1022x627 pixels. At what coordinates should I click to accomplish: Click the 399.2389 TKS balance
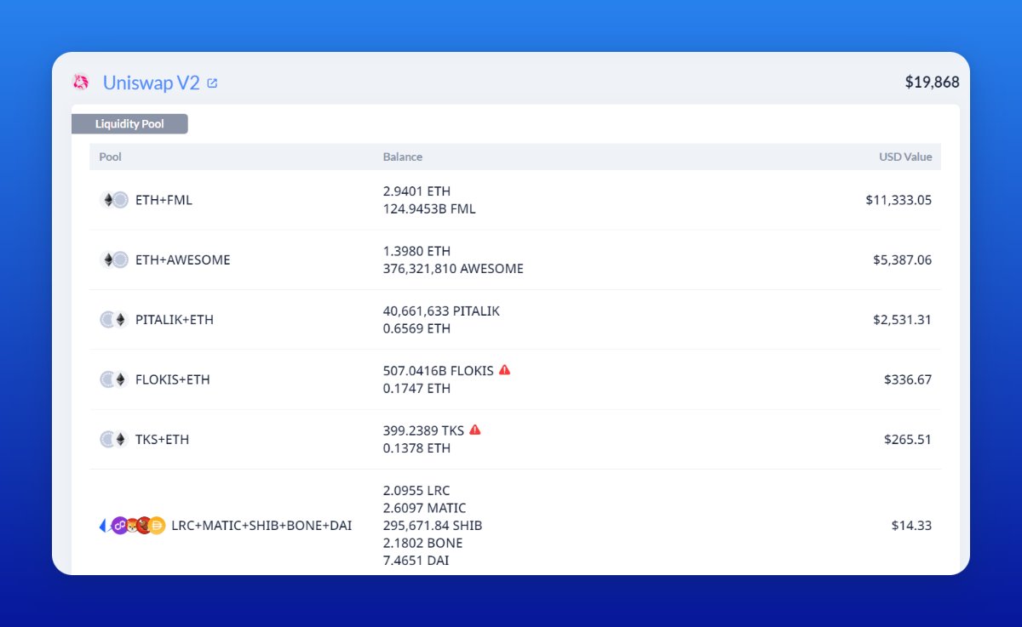tap(423, 430)
